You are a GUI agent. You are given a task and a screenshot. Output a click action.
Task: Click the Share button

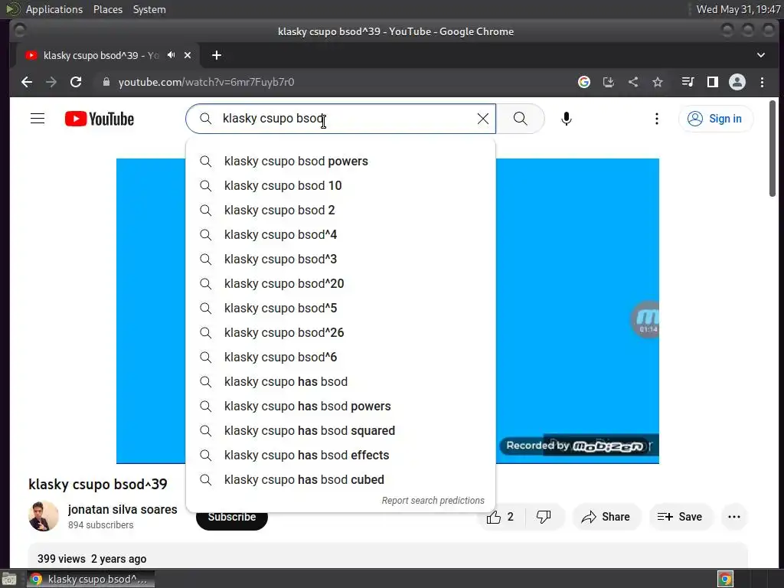tap(606, 517)
